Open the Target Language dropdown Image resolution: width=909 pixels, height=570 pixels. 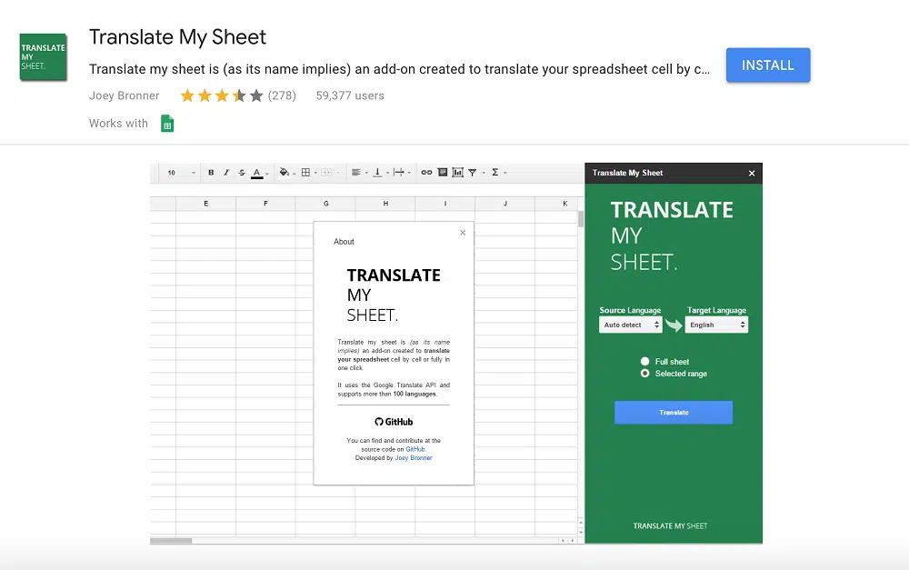coord(716,325)
